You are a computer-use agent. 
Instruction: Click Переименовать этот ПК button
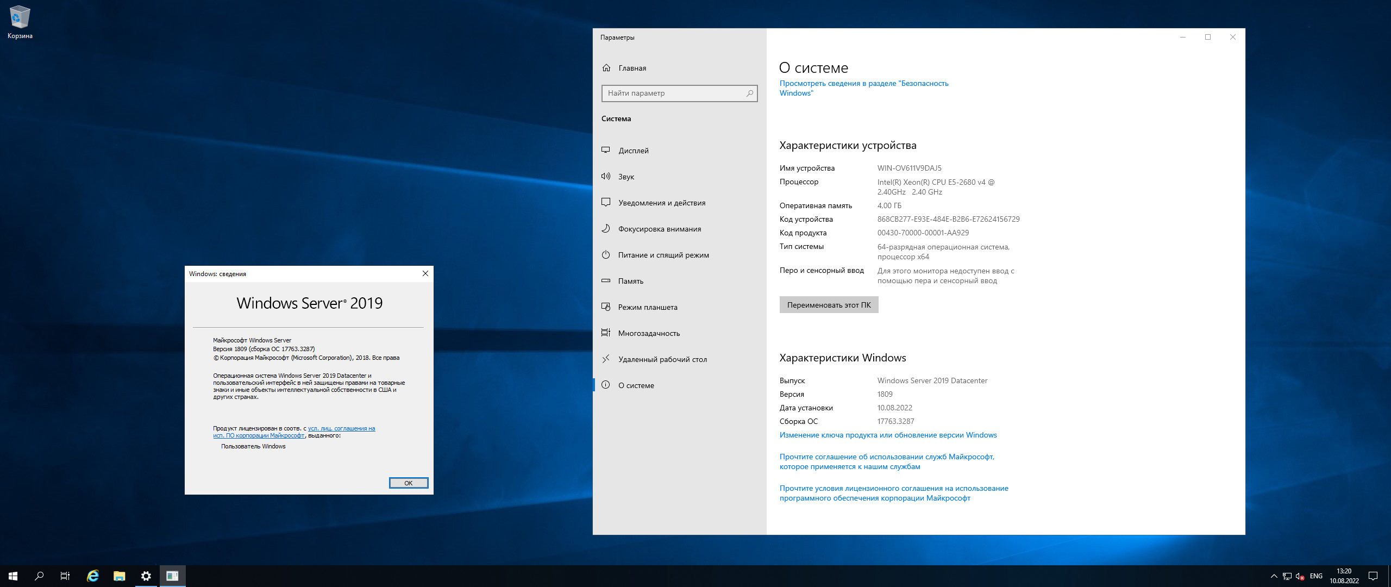[x=829, y=305]
